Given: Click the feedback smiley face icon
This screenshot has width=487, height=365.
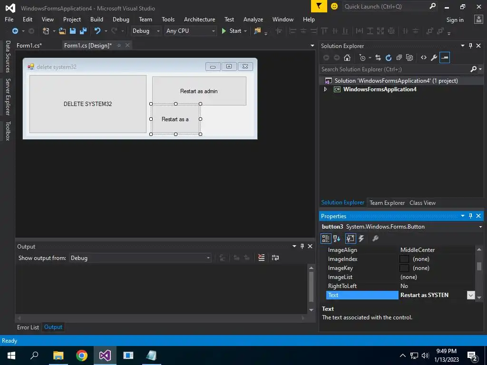Looking at the screenshot, I should click(x=334, y=6).
